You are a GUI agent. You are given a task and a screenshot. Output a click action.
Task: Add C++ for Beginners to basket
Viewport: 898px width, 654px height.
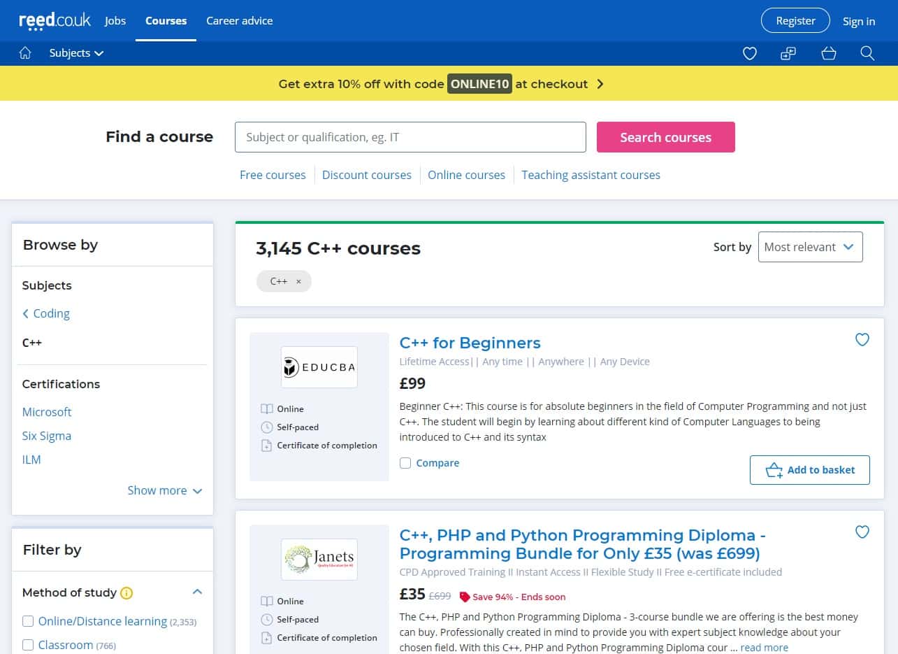[810, 470]
